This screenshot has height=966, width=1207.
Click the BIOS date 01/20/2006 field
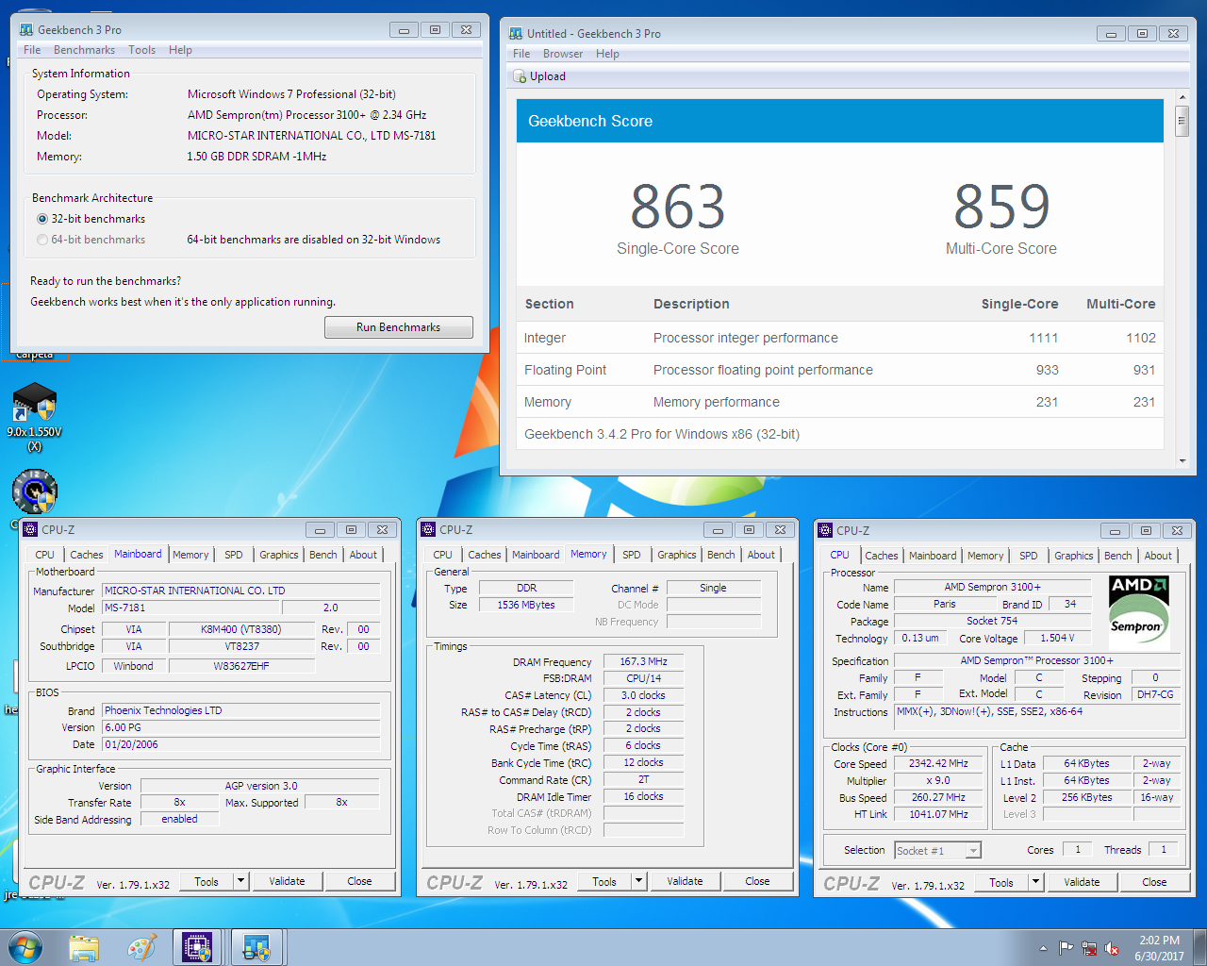(x=241, y=744)
